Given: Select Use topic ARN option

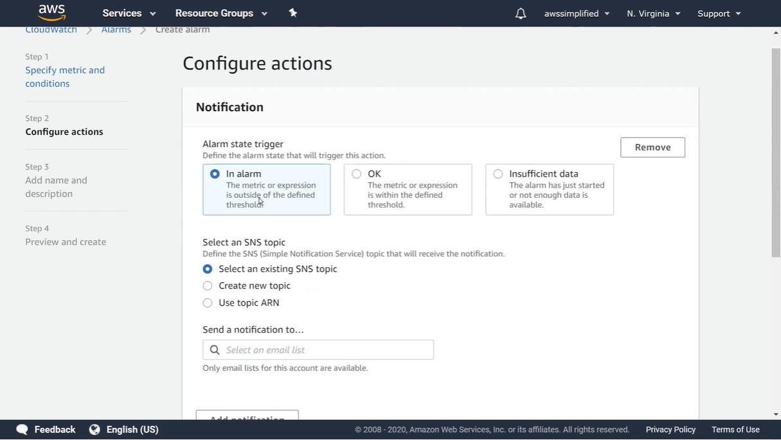Looking at the screenshot, I should [x=208, y=303].
